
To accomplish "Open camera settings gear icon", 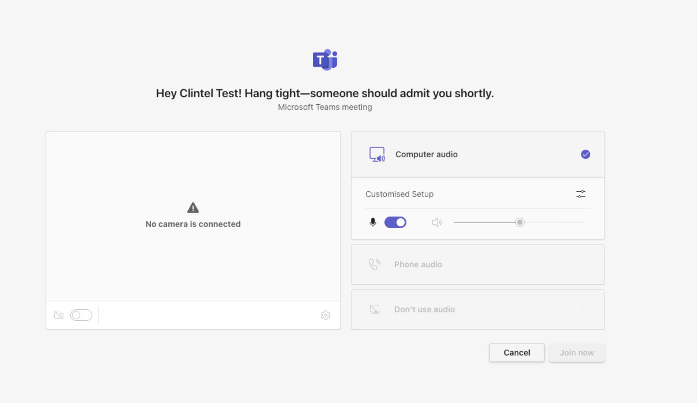I will [325, 315].
